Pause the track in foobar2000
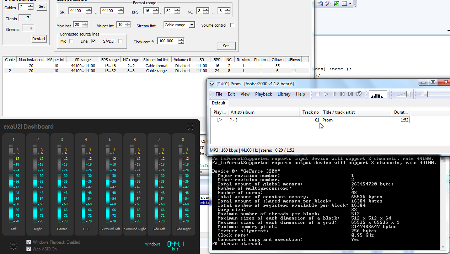450x254 pixels. [334, 94]
